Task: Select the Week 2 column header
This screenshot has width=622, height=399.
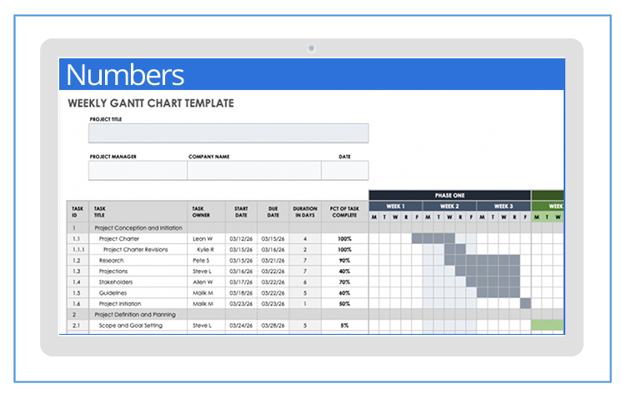Action: [449, 207]
